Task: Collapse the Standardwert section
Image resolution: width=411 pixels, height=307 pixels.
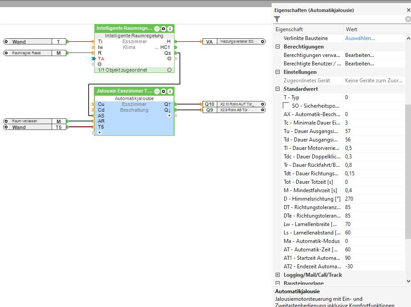Action: [278, 89]
